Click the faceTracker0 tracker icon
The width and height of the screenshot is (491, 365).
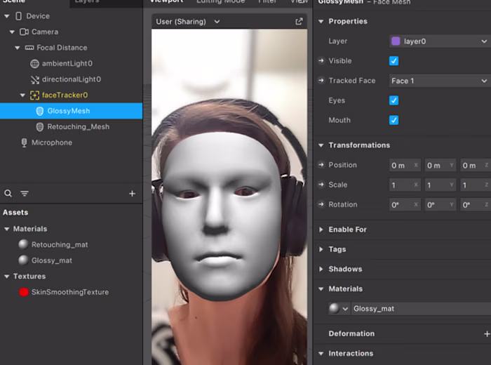[34, 95]
